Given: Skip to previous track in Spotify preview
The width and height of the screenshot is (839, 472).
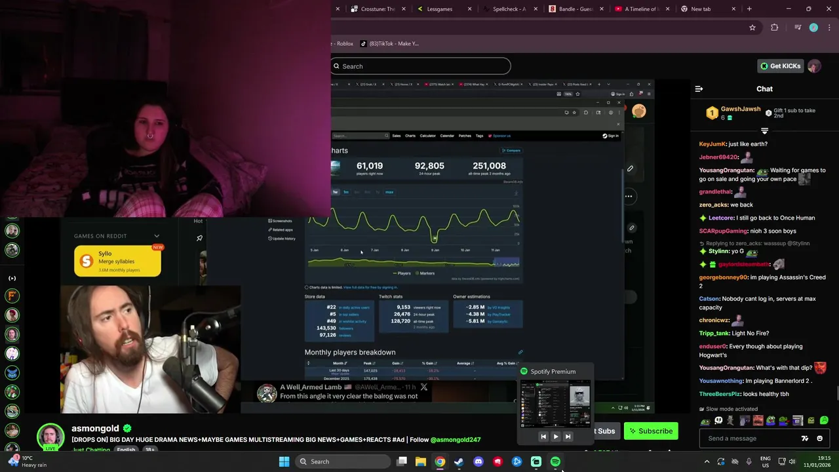Looking at the screenshot, I should click(543, 437).
